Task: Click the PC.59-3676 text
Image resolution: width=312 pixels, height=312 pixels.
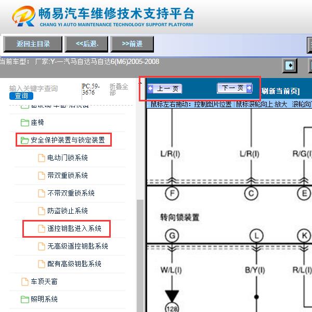Action: coord(90,89)
